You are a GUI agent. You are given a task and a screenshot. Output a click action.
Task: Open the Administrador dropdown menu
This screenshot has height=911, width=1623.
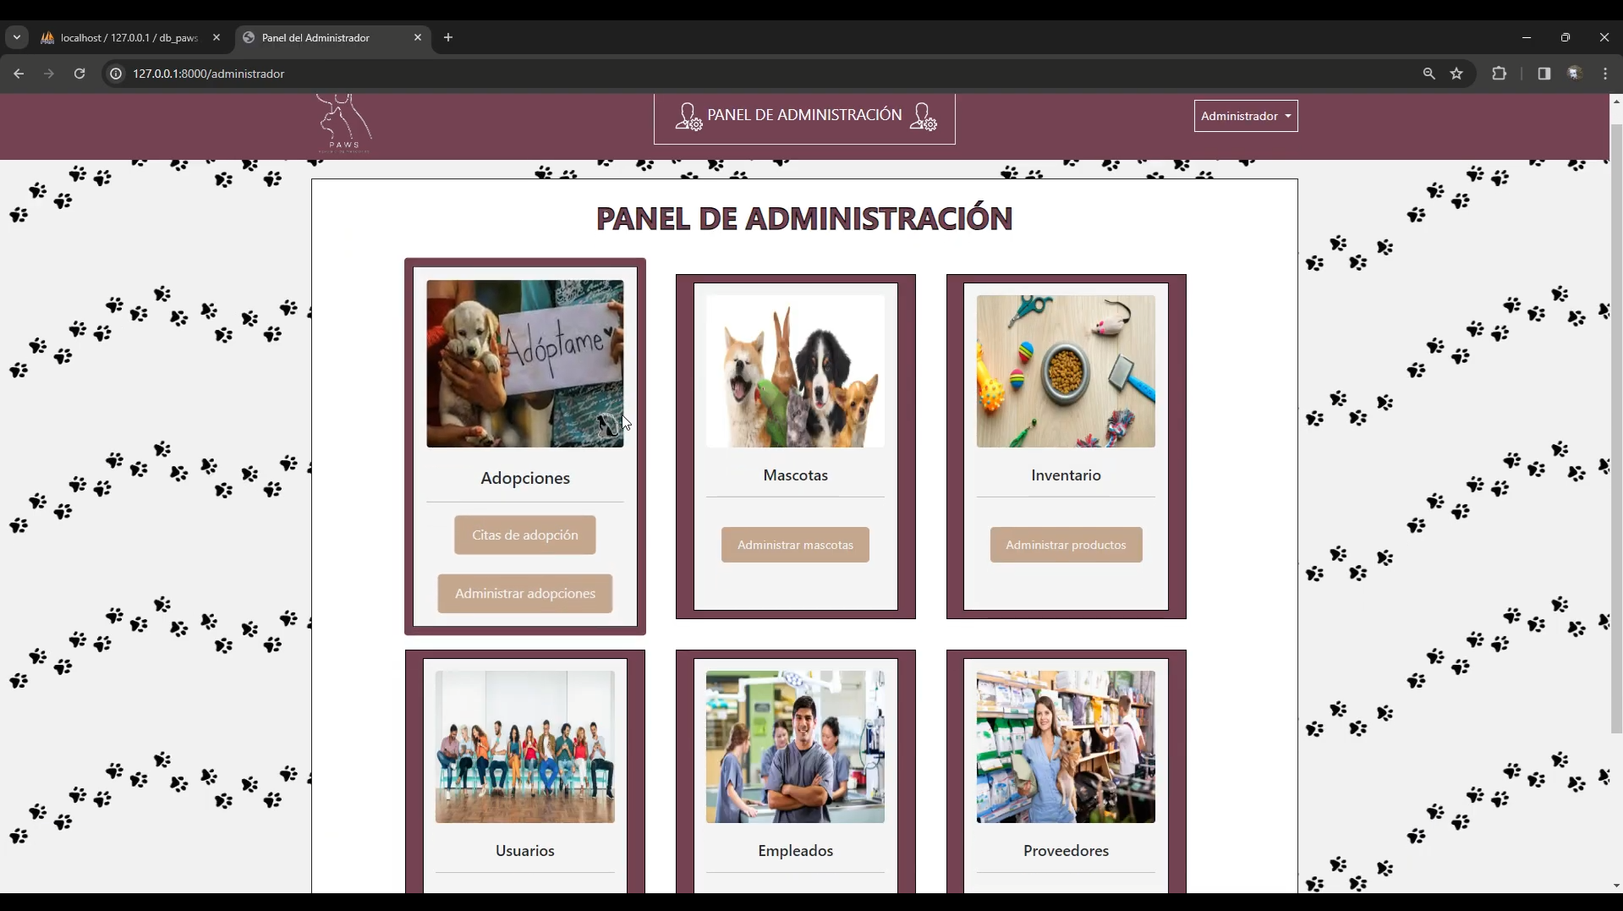point(1245,116)
